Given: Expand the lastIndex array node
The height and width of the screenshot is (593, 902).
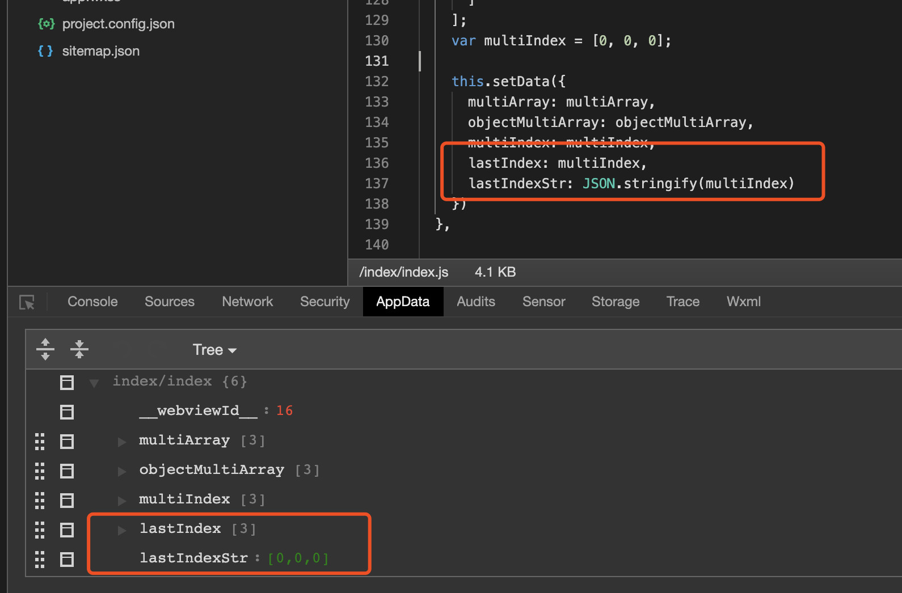Looking at the screenshot, I should coord(121,530).
